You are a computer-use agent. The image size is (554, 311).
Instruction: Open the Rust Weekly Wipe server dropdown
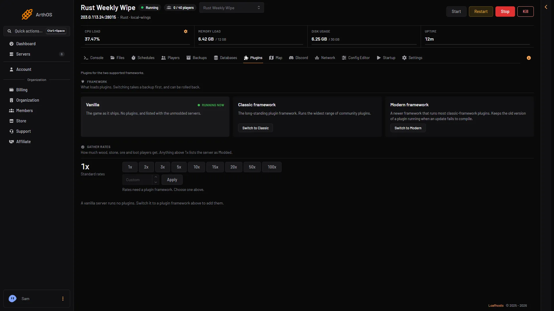click(231, 8)
